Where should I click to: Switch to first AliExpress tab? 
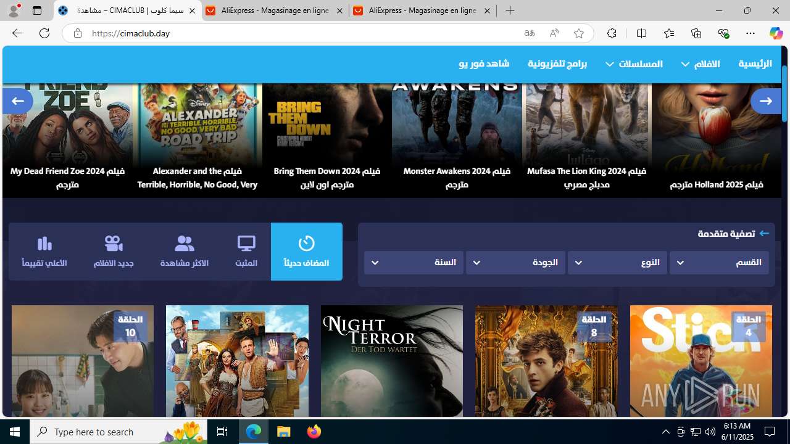(275, 11)
